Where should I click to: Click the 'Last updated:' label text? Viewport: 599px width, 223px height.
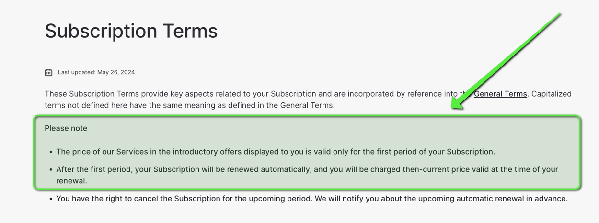point(77,72)
